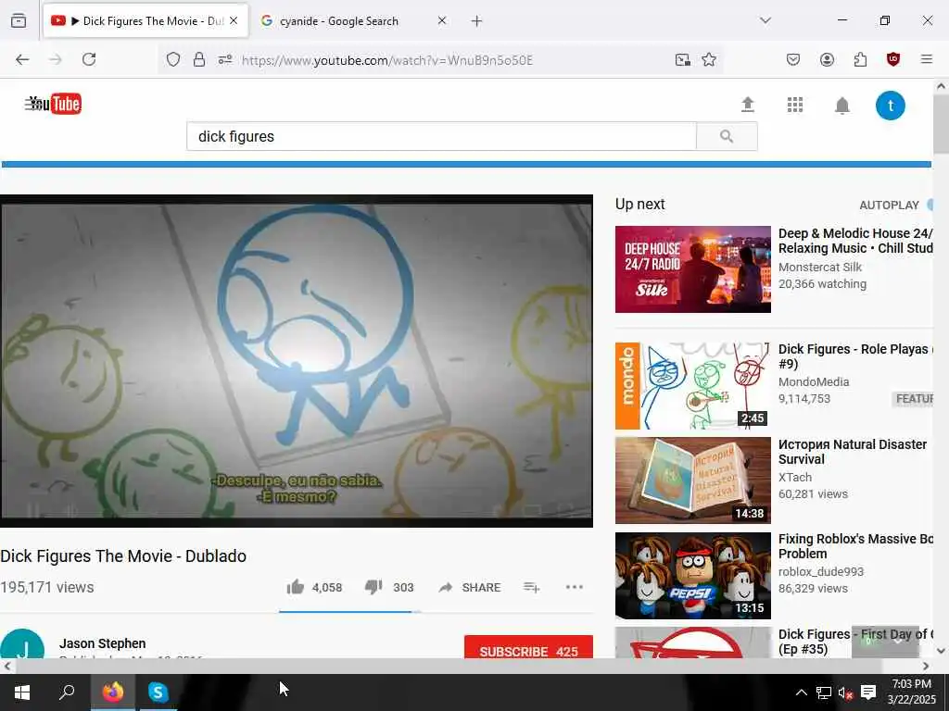The width and height of the screenshot is (949, 711).
Task: Click the add to playlist icon
Action: point(531,587)
